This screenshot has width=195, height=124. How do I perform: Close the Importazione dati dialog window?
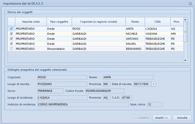190,4
